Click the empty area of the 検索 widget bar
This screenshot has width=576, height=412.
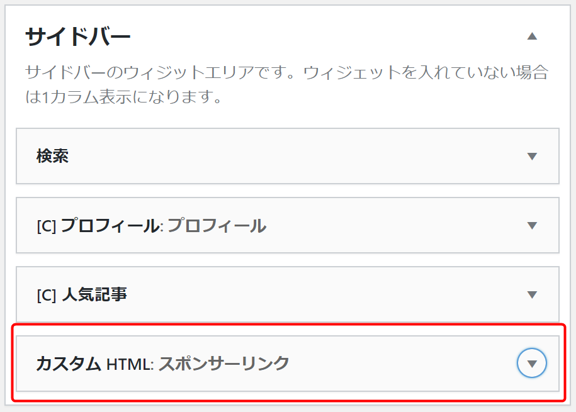(x=294, y=156)
